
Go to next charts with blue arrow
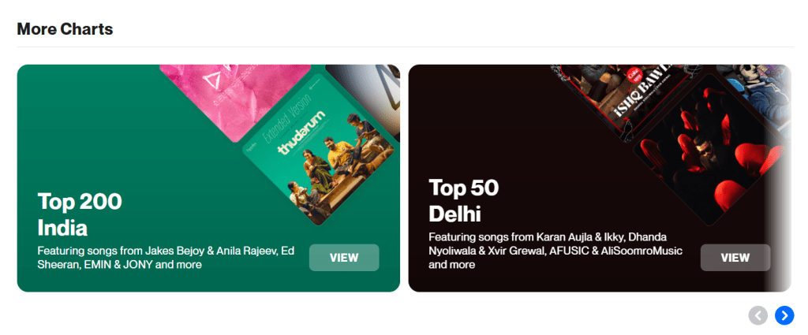click(x=784, y=315)
